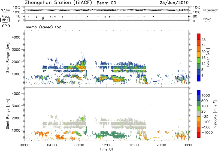Pick the dark green Velocity segment between 100 and 500

click(x=199, y=103)
